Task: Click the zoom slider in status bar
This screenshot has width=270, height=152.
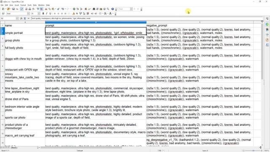Action: pyautogui.click(x=253, y=150)
